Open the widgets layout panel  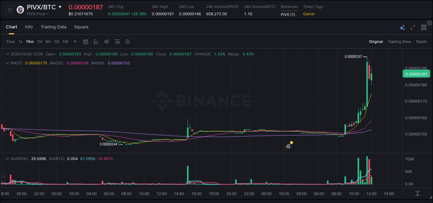point(424,27)
